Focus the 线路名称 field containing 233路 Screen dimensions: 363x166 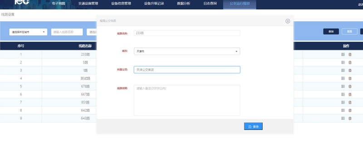click(x=187, y=33)
